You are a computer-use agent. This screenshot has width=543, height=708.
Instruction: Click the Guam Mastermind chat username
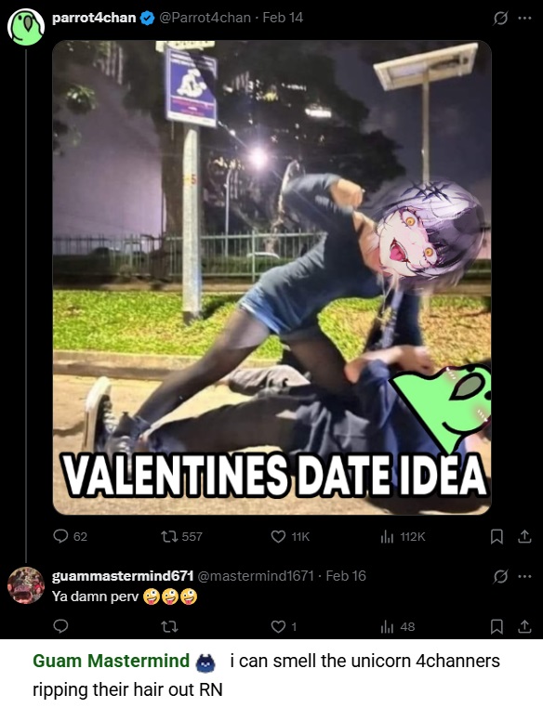[x=112, y=661]
